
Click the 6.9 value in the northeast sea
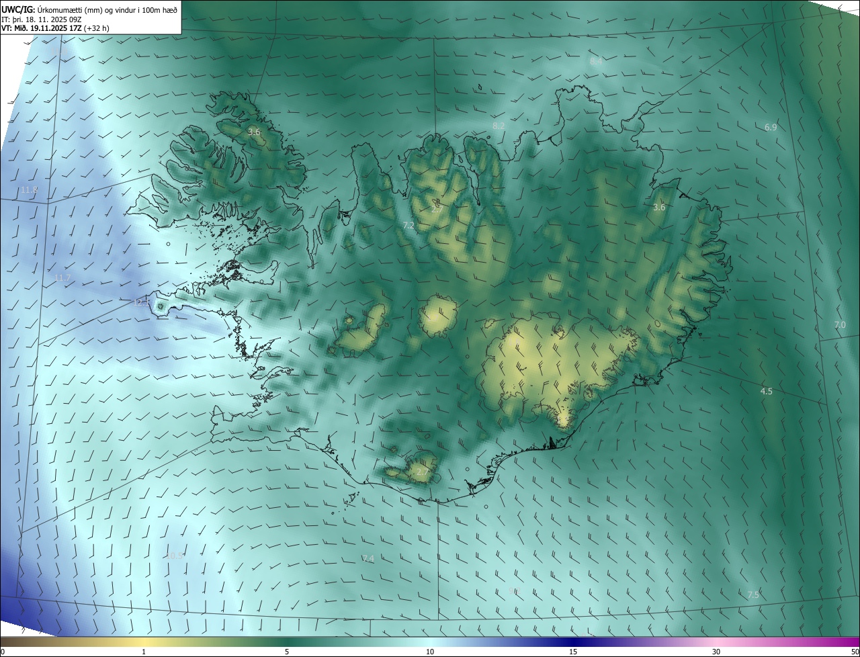pyautogui.click(x=771, y=127)
